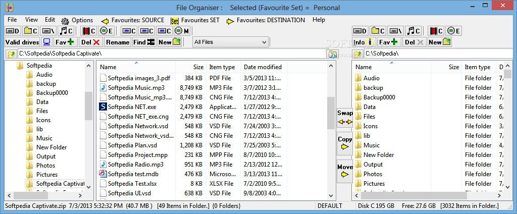517x214 pixels.
Task: Click the Valid drives button
Action: pyautogui.click(x=22, y=42)
